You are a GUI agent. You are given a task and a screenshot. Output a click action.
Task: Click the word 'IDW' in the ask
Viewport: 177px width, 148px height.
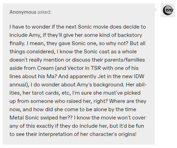tap(139, 76)
